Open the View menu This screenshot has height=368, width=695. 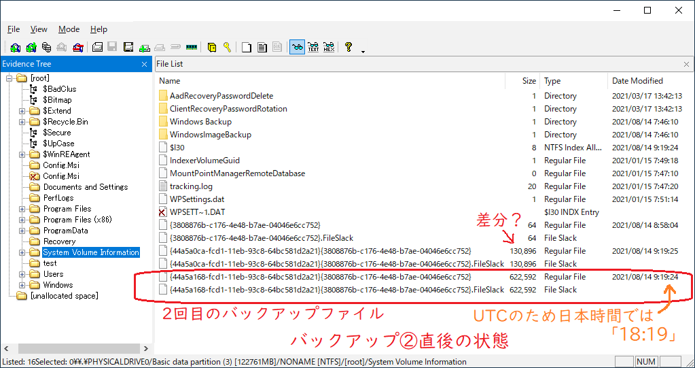tap(39, 29)
